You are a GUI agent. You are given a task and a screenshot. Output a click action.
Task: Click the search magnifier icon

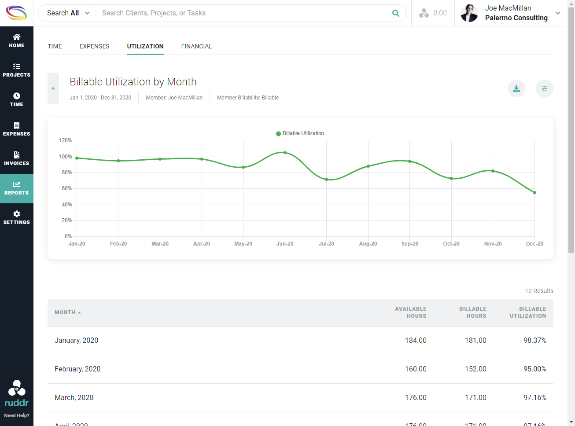(395, 13)
